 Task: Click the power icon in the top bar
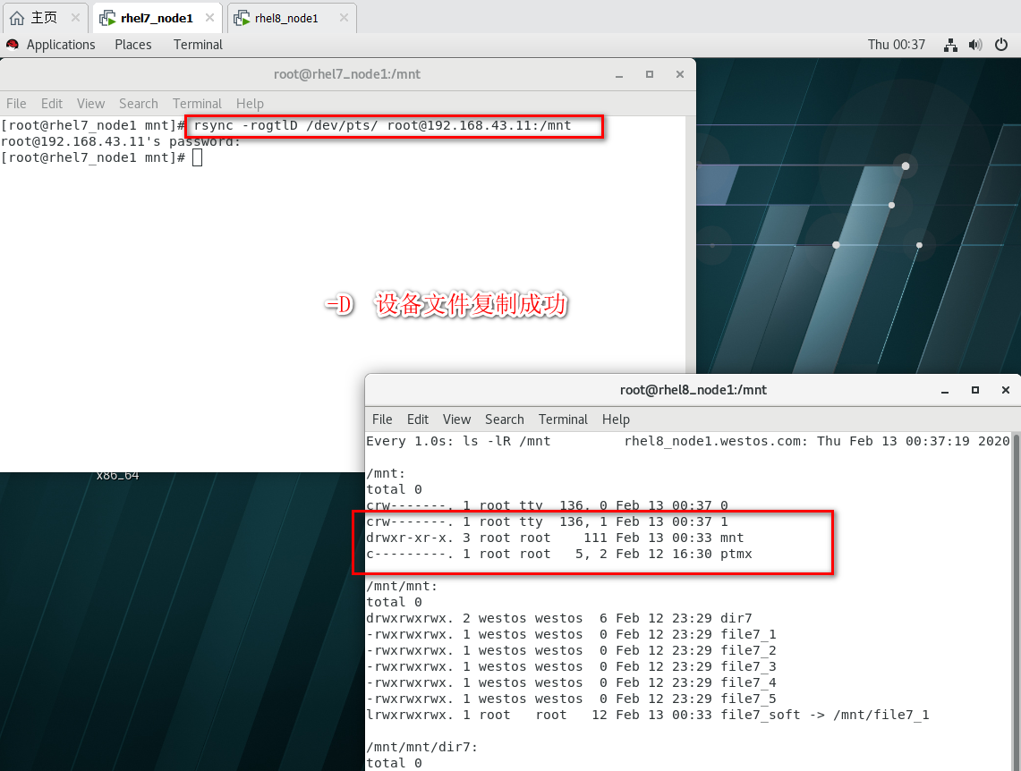click(1001, 45)
